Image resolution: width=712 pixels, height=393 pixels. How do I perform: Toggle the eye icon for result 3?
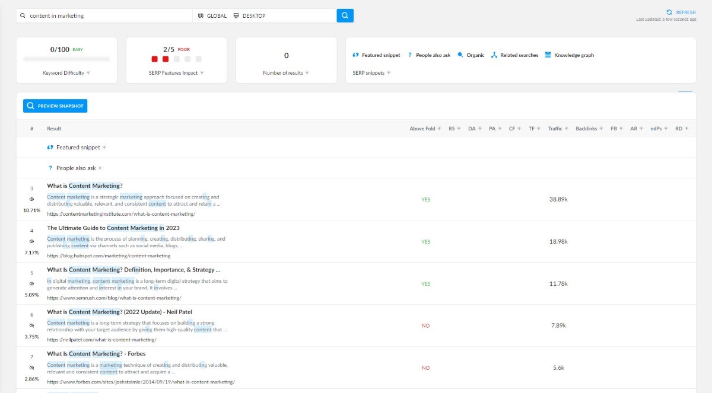coord(32,200)
